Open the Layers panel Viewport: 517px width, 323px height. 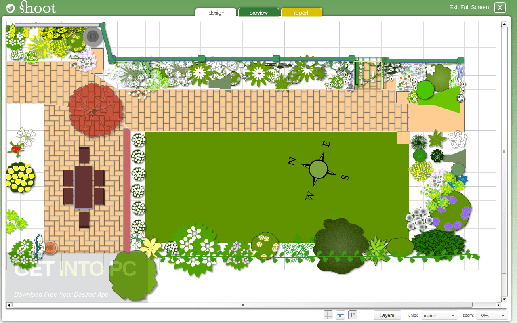pos(387,315)
